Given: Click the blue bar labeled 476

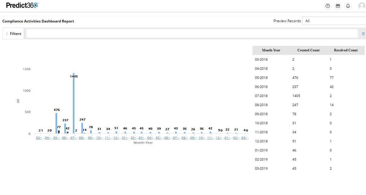Looking at the screenshot, I should pyautogui.click(x=56, y=123).
